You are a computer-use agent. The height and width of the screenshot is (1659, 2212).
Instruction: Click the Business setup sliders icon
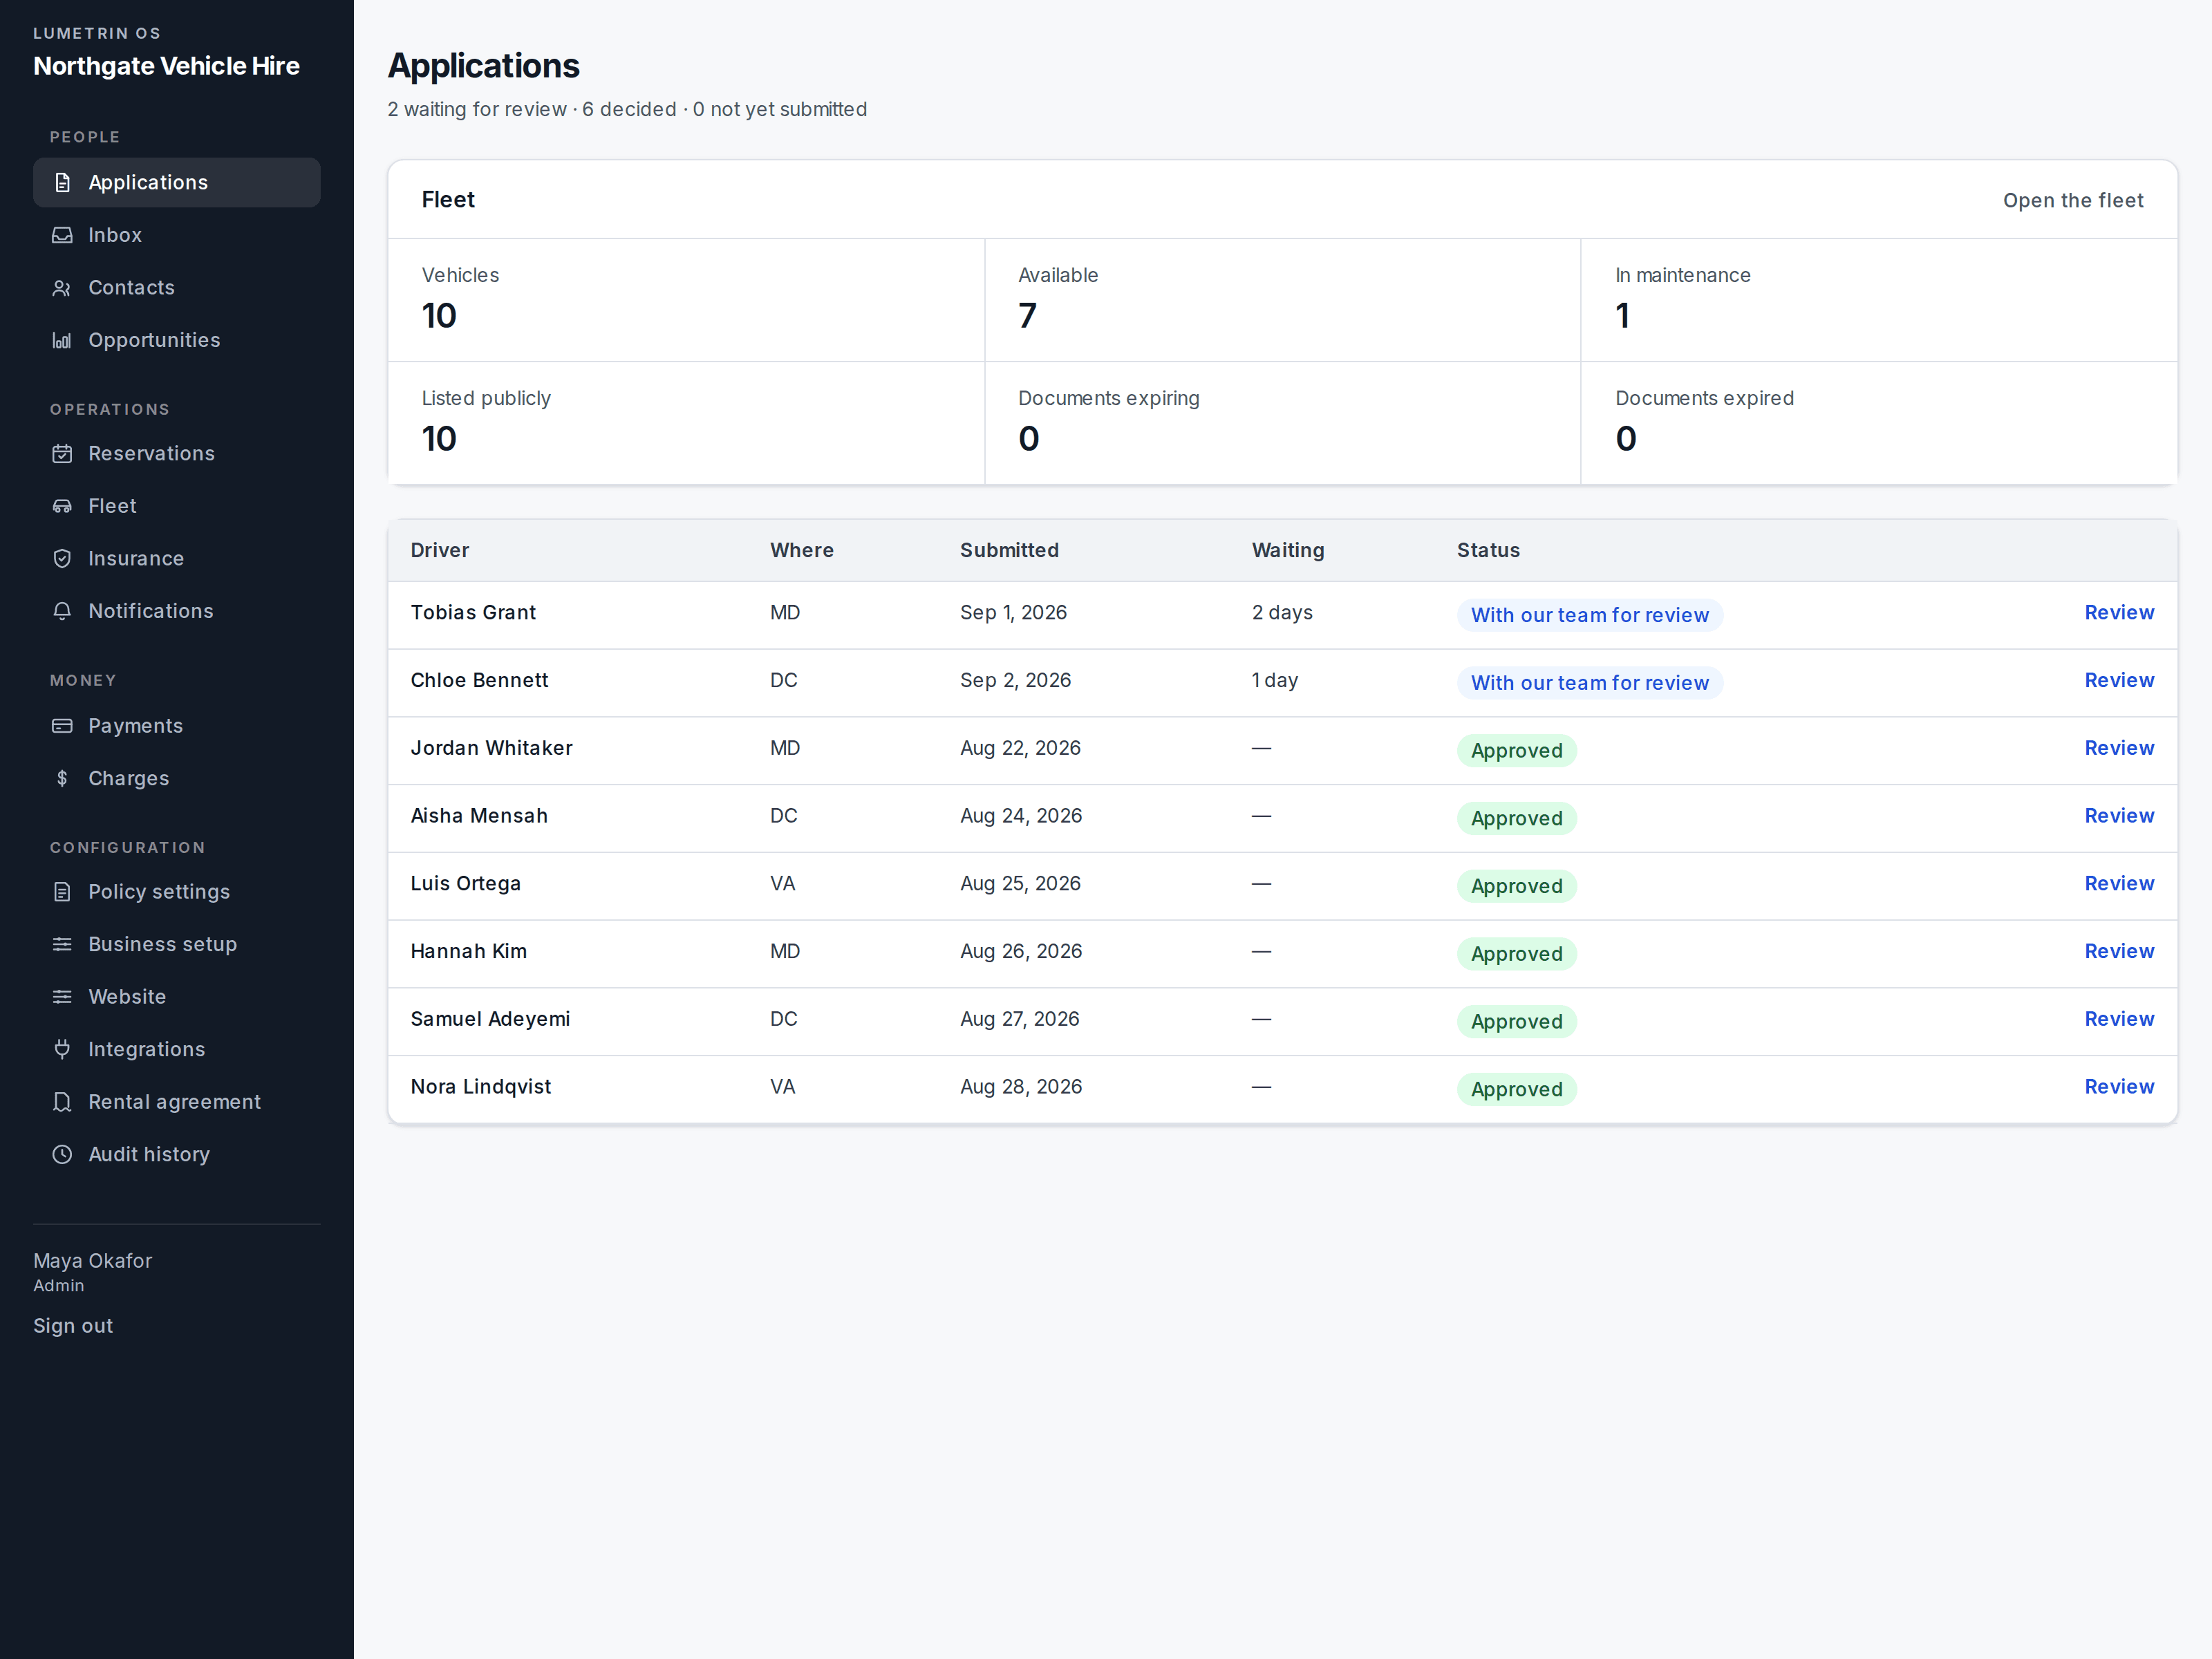coord(62,944)
